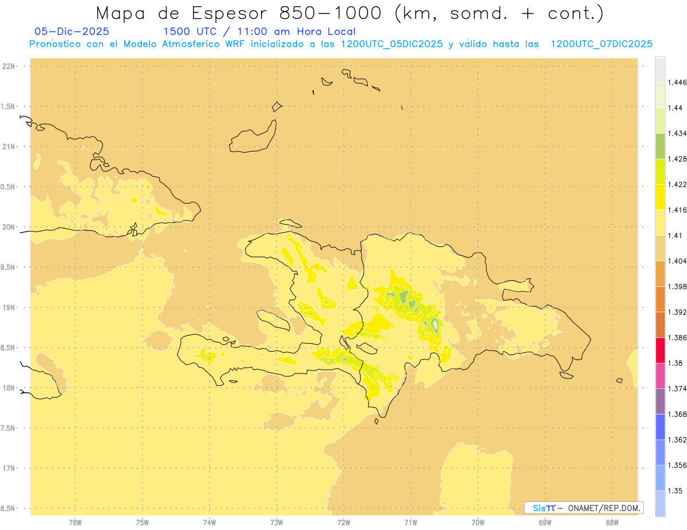The width and height of the screenshot is (687, 530).
Task: Select the latitude label "18N"
Action: (x=9, y=388)
